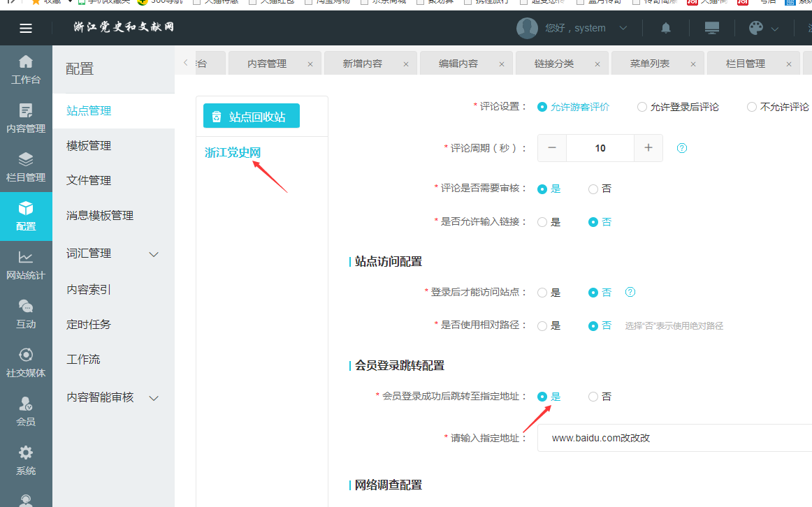Switch to the 菜单列表 tab

click(650, 64)
